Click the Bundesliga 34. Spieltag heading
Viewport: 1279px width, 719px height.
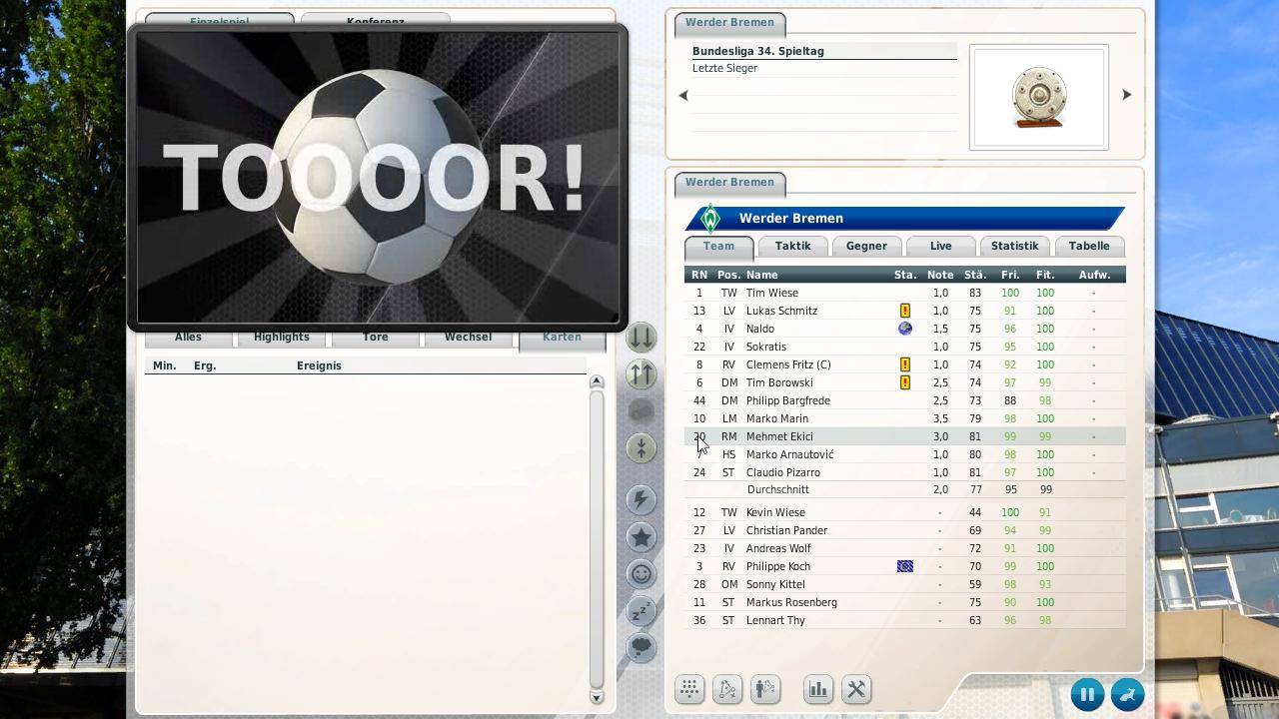pyautogui.click(x=758, y=51)
